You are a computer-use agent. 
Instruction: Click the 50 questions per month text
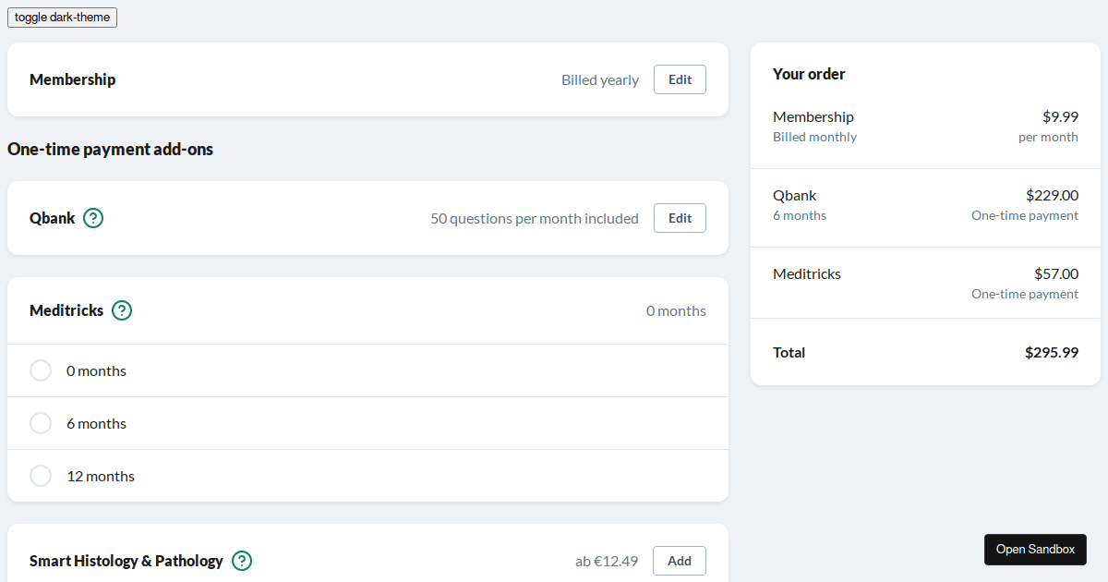[x=535, y=218]
